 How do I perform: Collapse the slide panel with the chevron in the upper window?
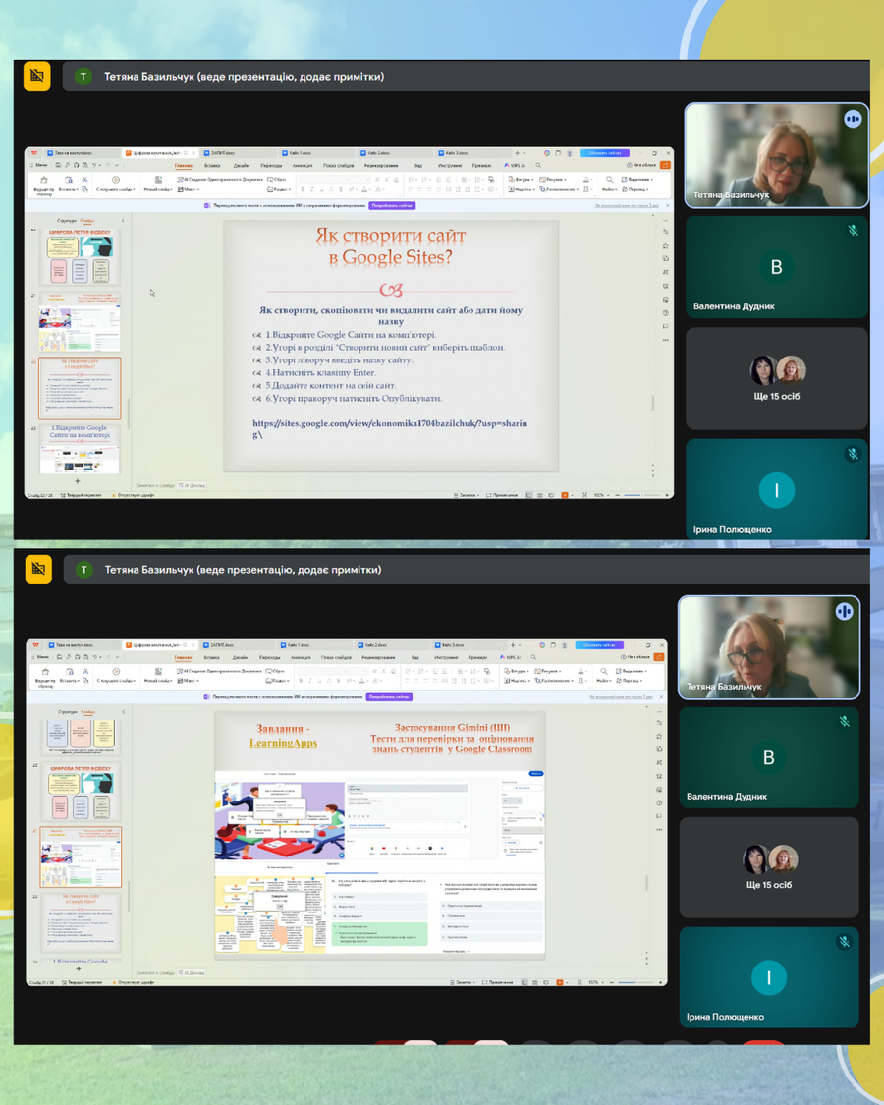123,221
